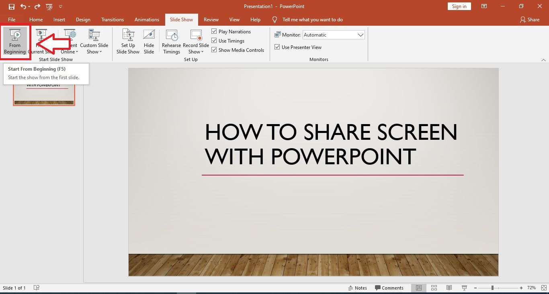Screen dimensions: 549x294
Task: Go to the Transitions tab
Action: click(x=113, y=19)
